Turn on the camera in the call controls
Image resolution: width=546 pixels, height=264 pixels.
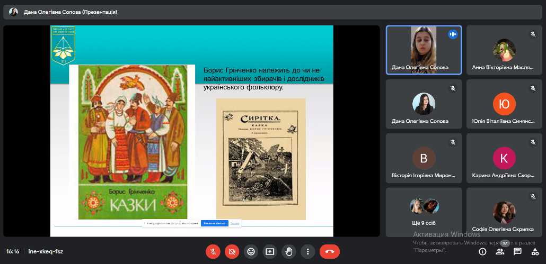pyautogui.click(x=232, y=251)
